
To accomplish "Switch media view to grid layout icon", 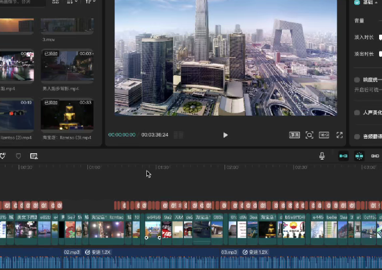I will point(56,2).
